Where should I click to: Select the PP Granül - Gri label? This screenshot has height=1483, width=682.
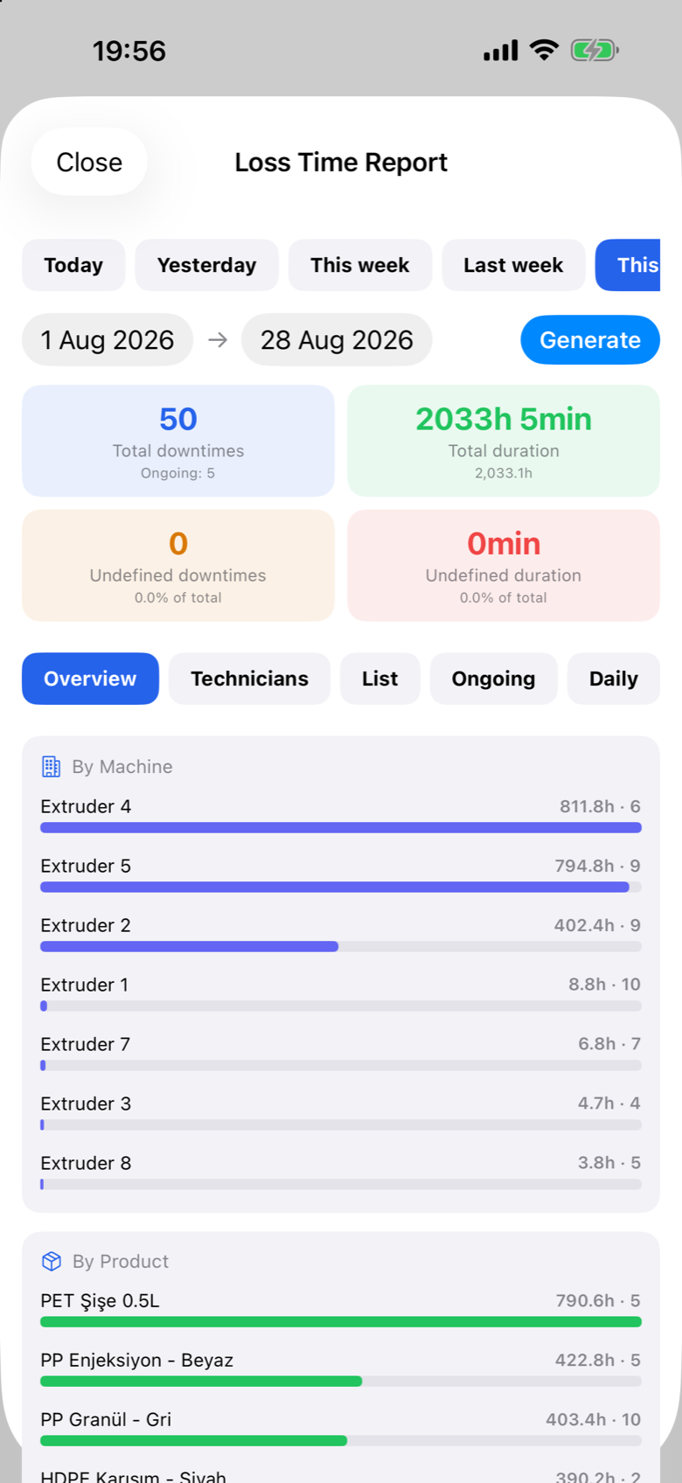pos(106,1420)
